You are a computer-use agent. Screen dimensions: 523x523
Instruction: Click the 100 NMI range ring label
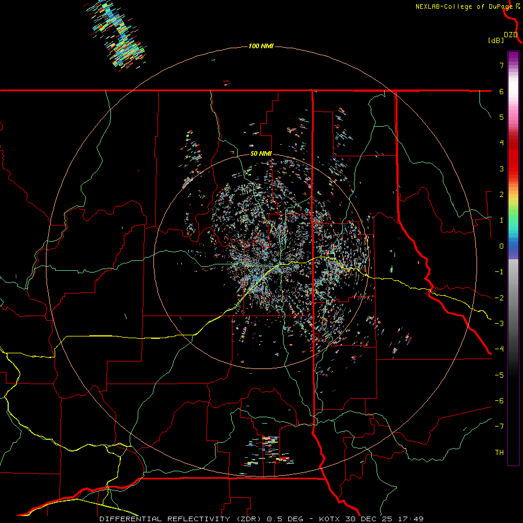tap(261, 46)
